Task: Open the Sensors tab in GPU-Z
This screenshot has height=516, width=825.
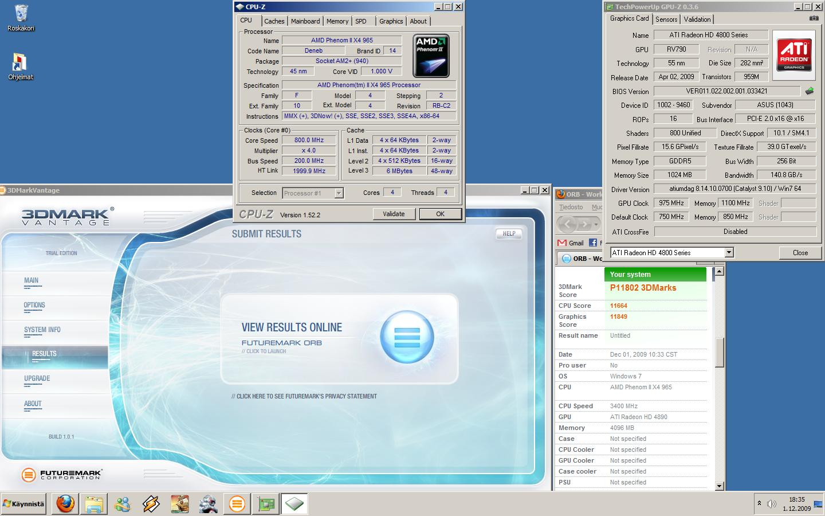Action: (666, 19)
